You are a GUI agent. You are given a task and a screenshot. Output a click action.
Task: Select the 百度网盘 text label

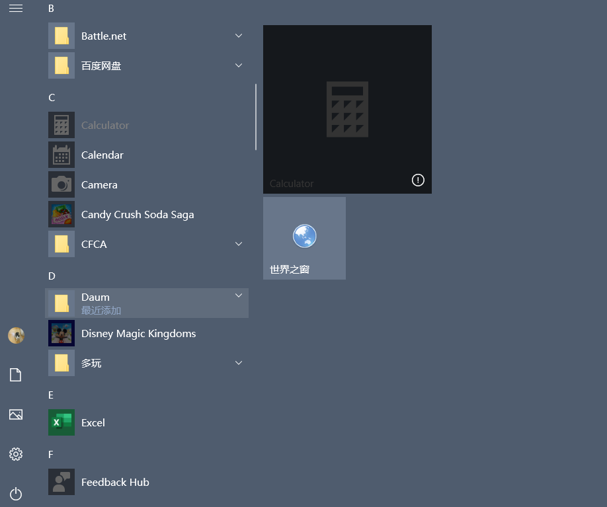(101, 66)
